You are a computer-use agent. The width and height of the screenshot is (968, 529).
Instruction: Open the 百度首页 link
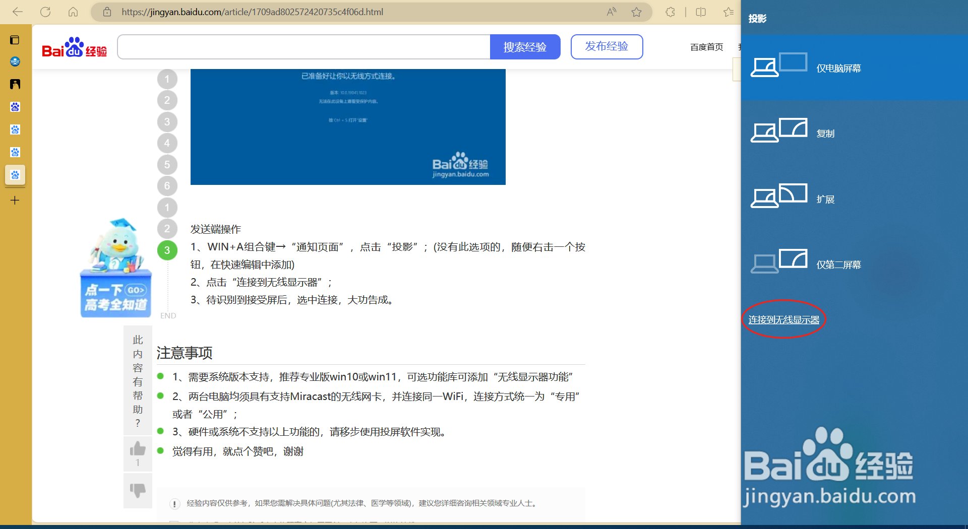(706, 47)
